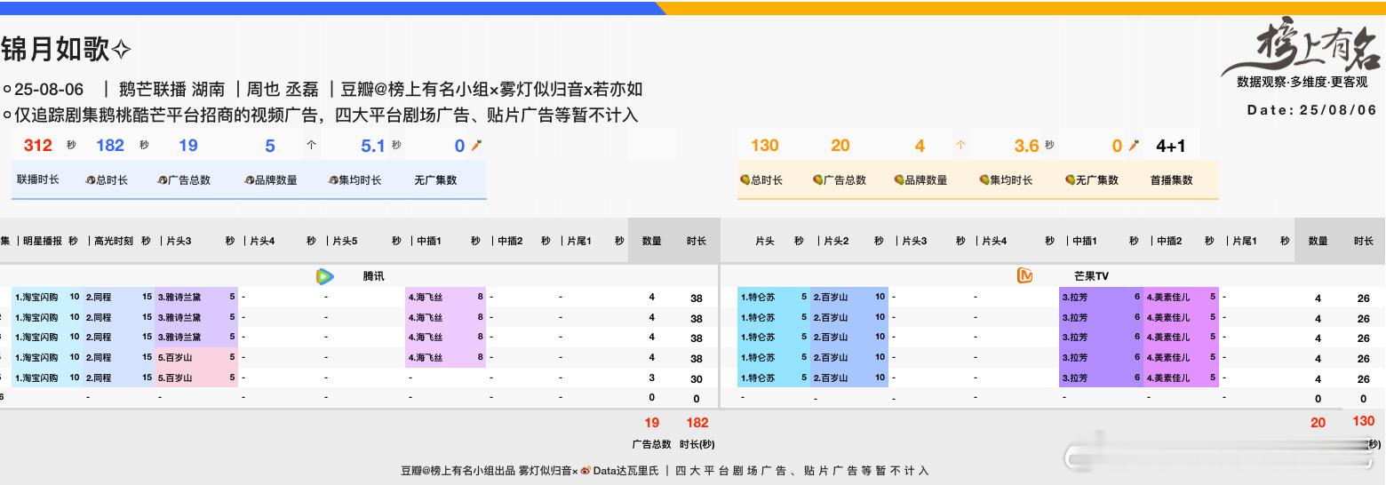Click the 4+1 premiere episodes value
The image size is (1386, 485).
click(1171, 146)
